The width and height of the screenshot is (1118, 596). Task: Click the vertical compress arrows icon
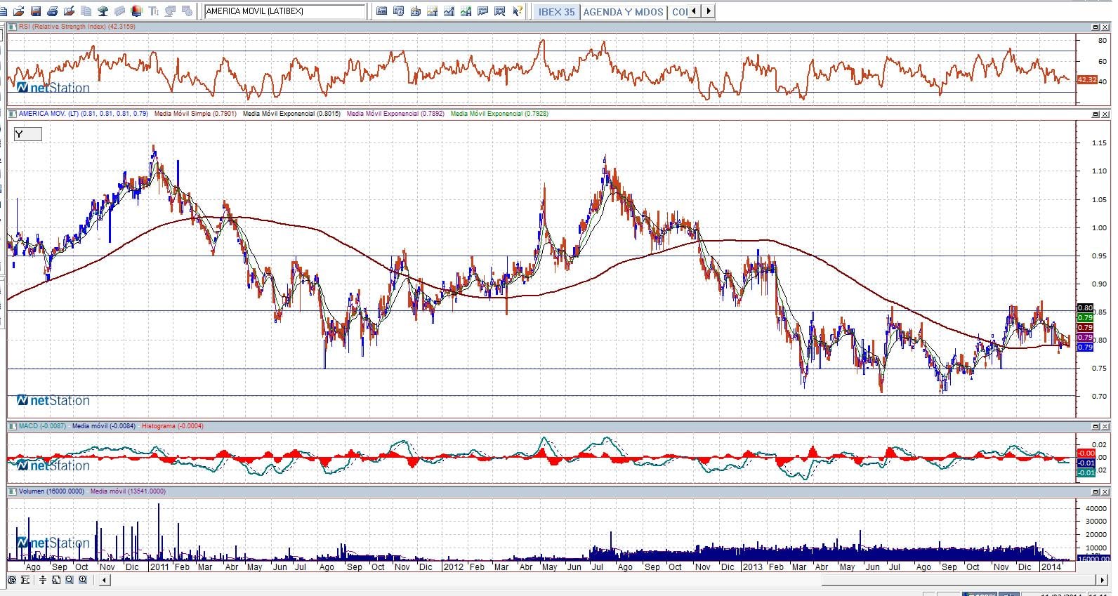(44, 580)
